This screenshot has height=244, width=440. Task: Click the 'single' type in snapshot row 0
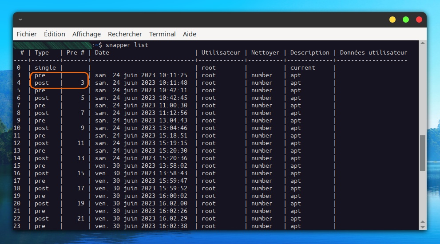[45, 68]
